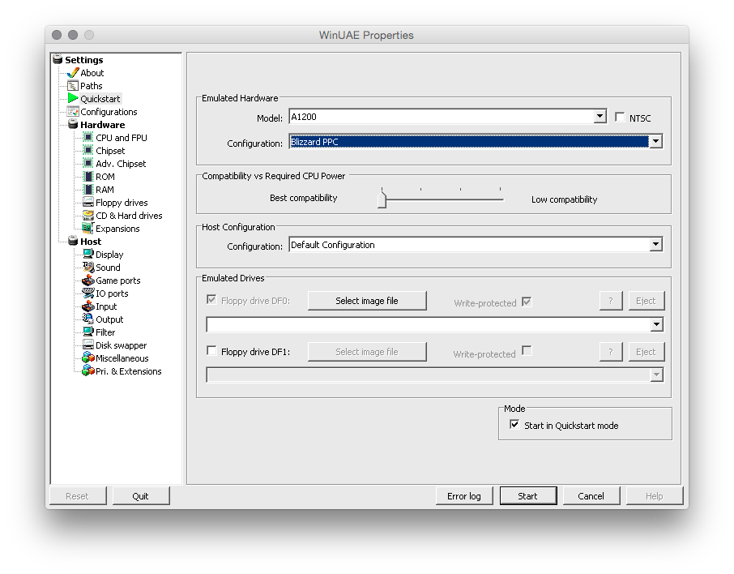Open the Error log

[x=464, y=495]
